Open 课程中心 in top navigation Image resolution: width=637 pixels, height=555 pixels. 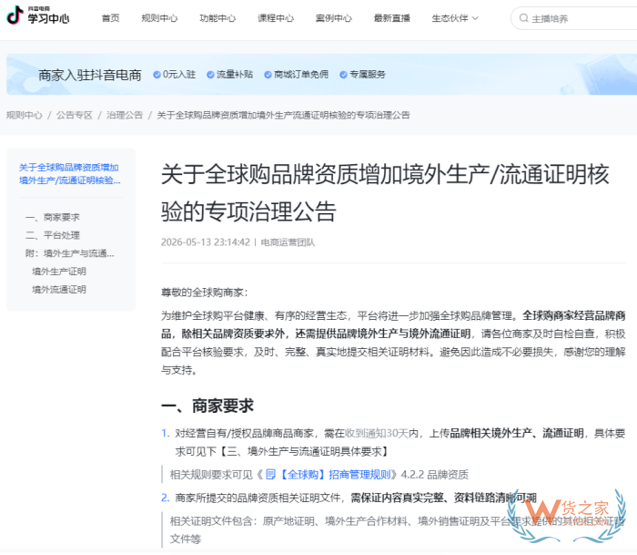point(276,18)
